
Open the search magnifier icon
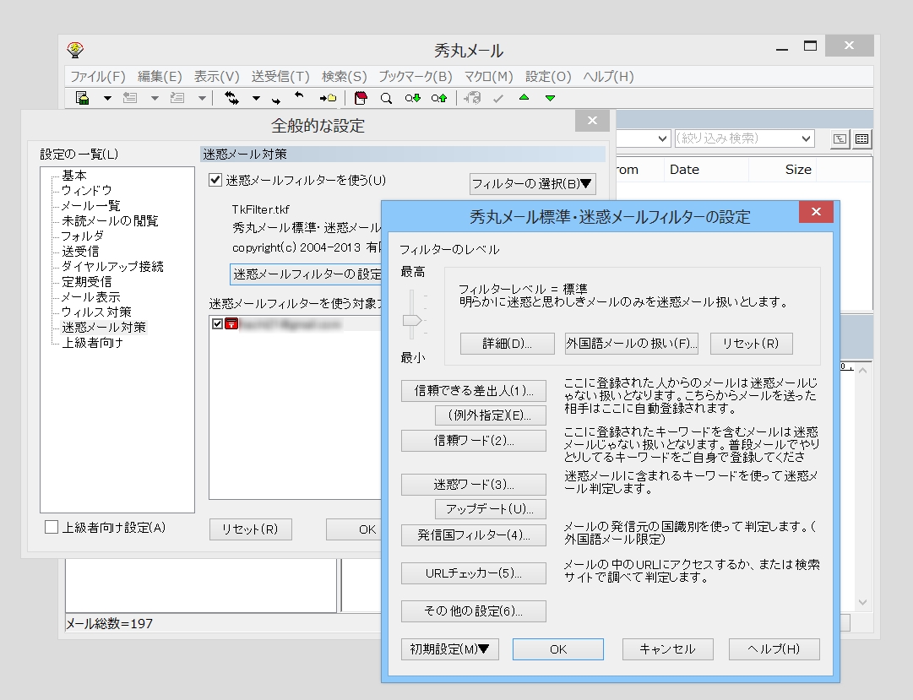(x=388, y=99)
